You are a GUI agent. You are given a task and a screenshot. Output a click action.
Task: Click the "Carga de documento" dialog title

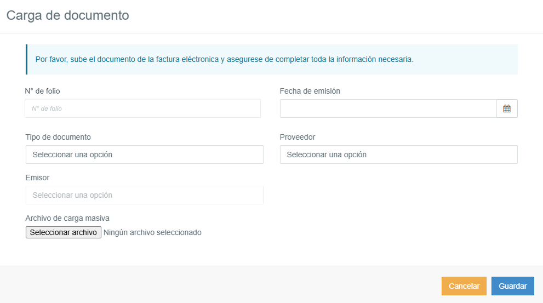click(x=68, y=15)
